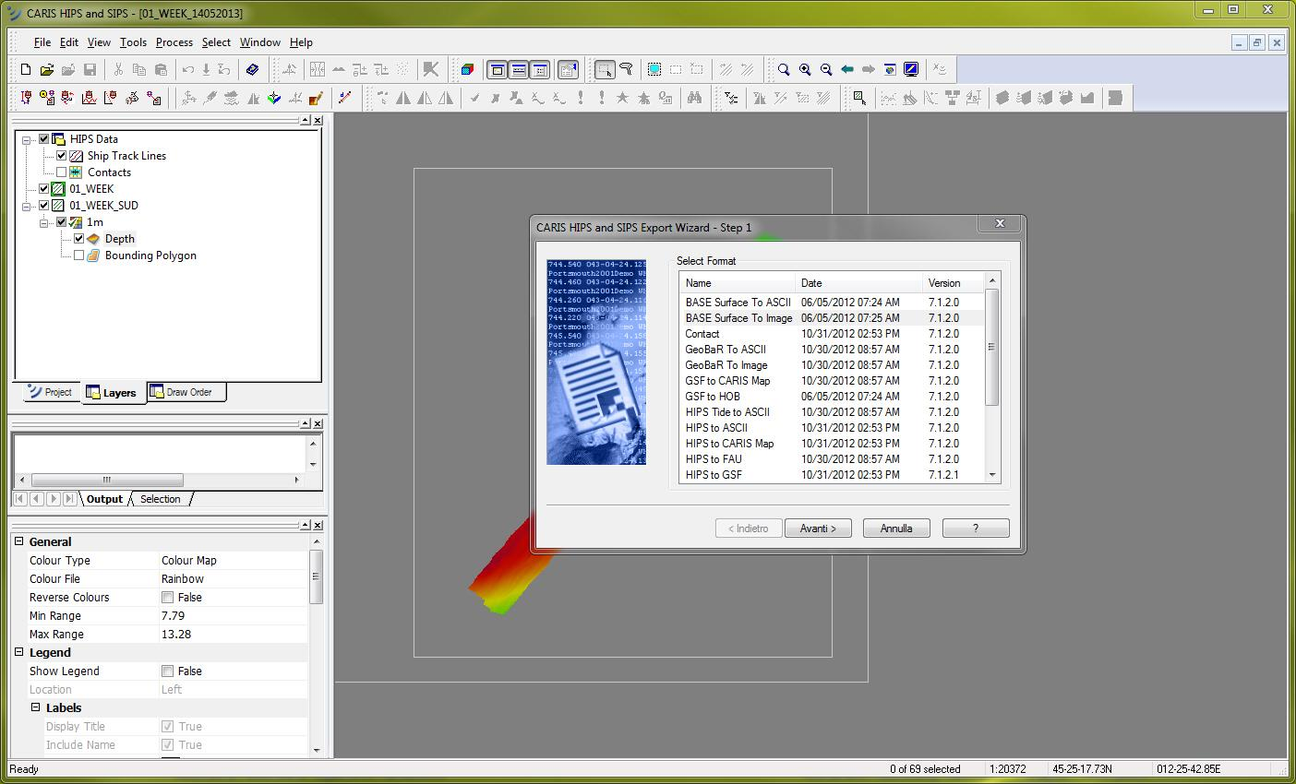This screenshot has height=784, width=1296.
Task: Open the Tools menu
Action: point(133,42)
